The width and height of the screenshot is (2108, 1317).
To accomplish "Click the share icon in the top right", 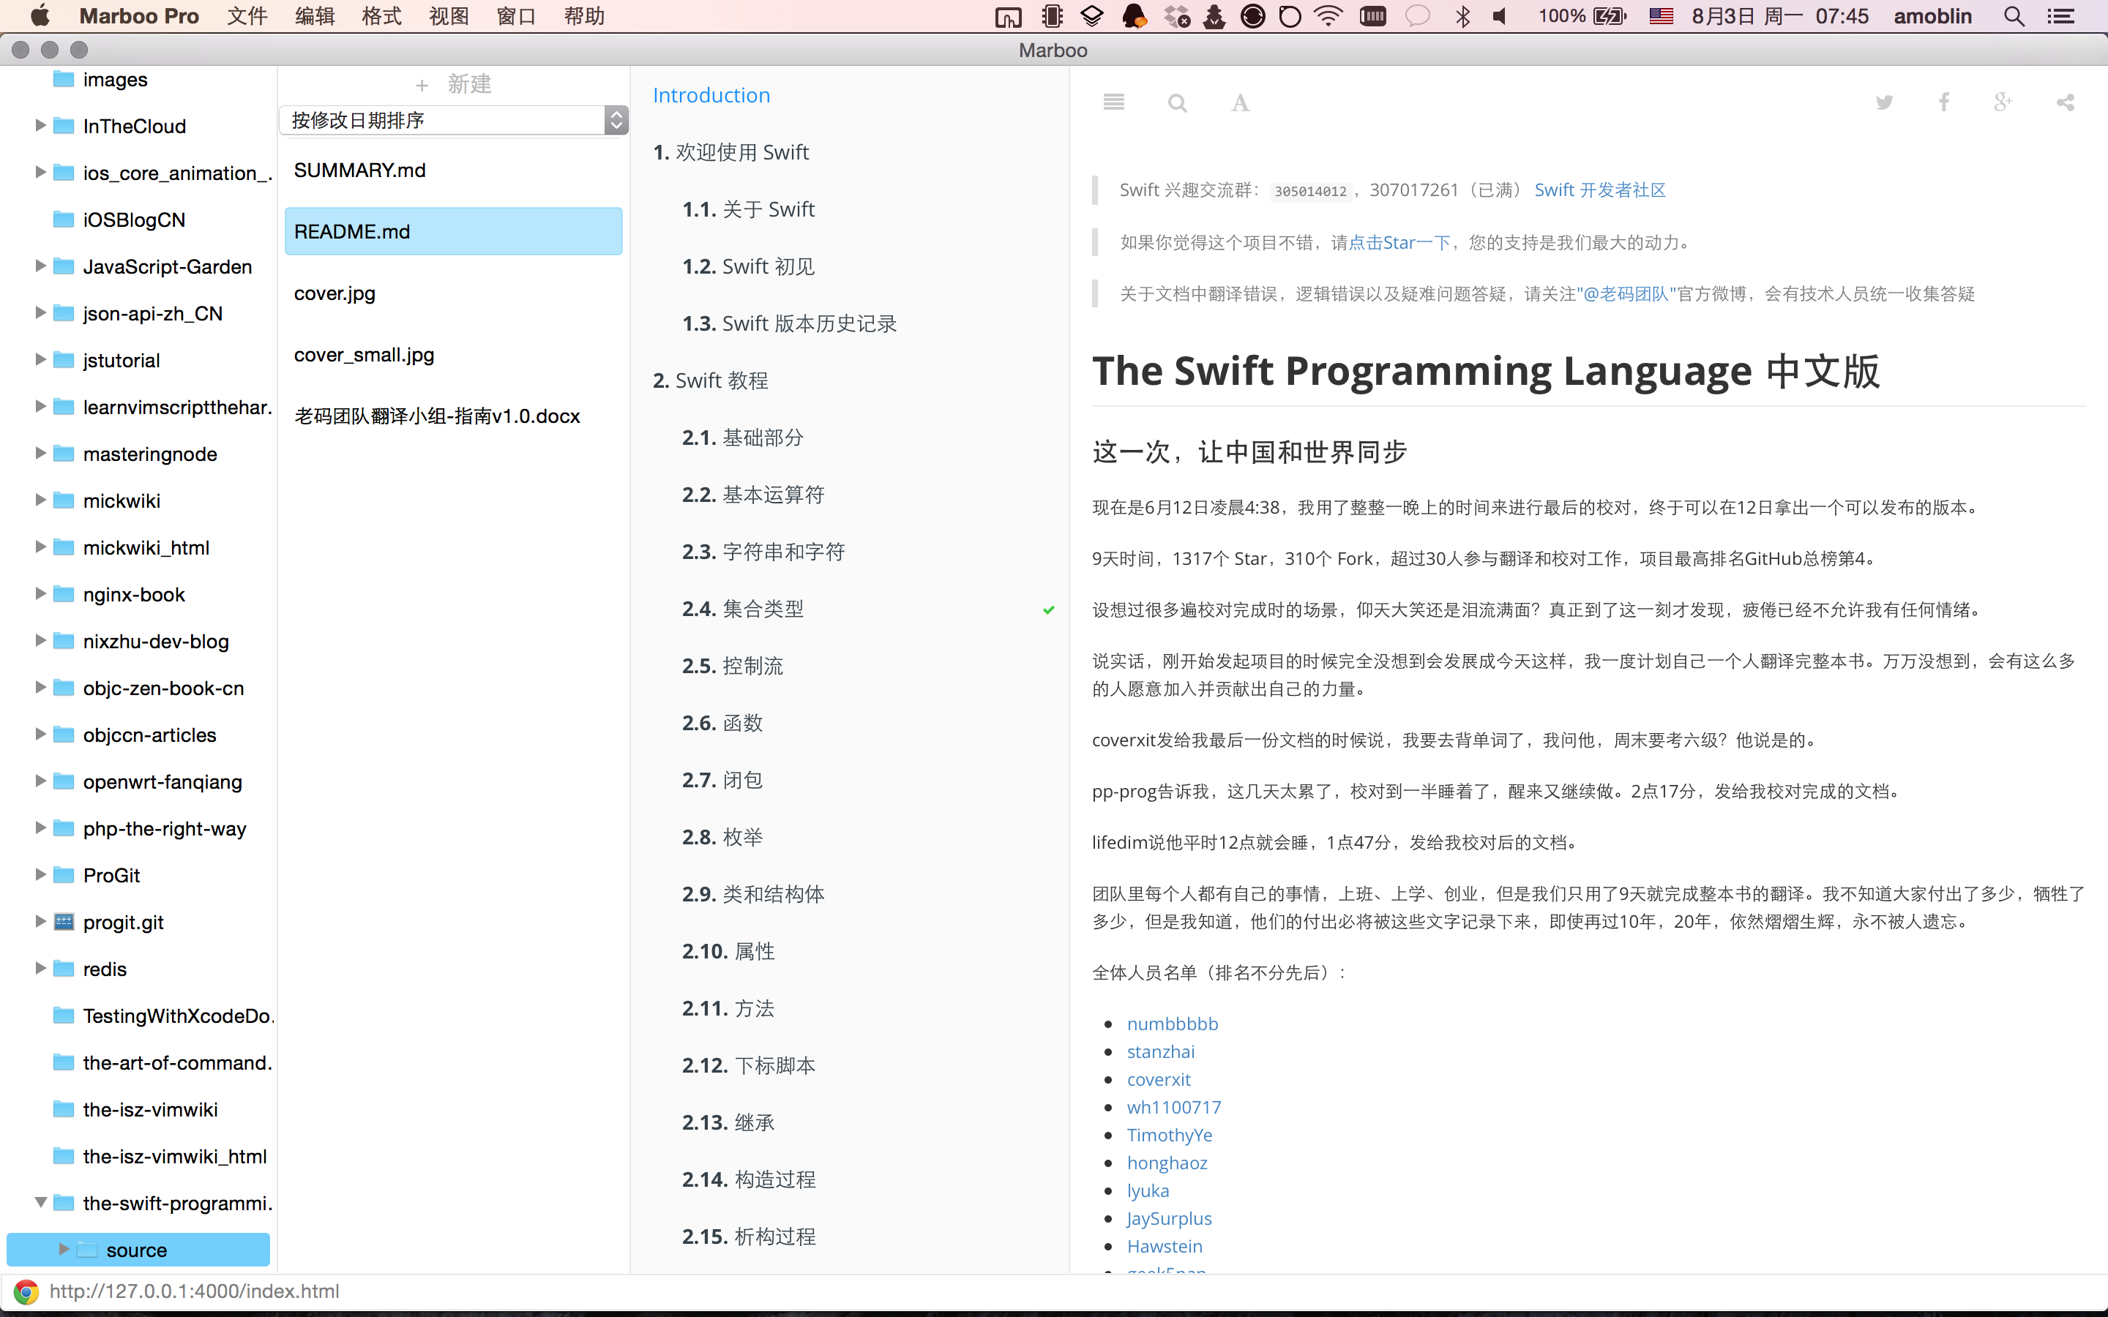I will [2064, 102].
